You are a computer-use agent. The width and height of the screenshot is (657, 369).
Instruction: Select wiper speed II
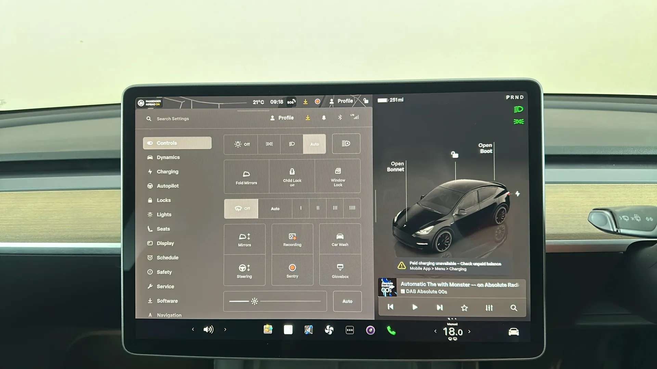point(318,208)
